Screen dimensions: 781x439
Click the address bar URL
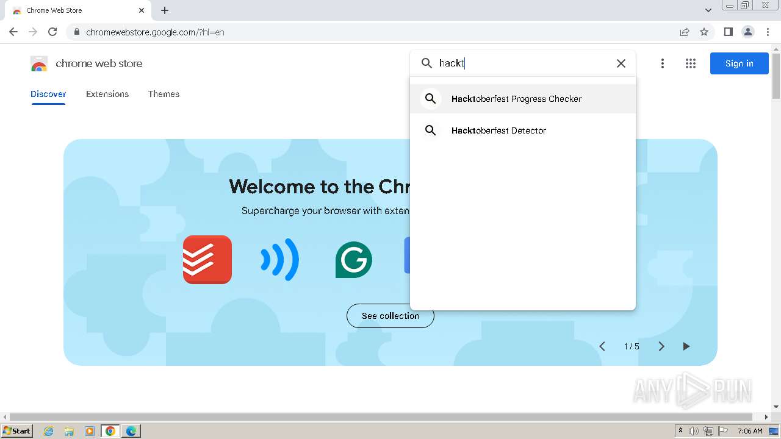coord(155,32)
